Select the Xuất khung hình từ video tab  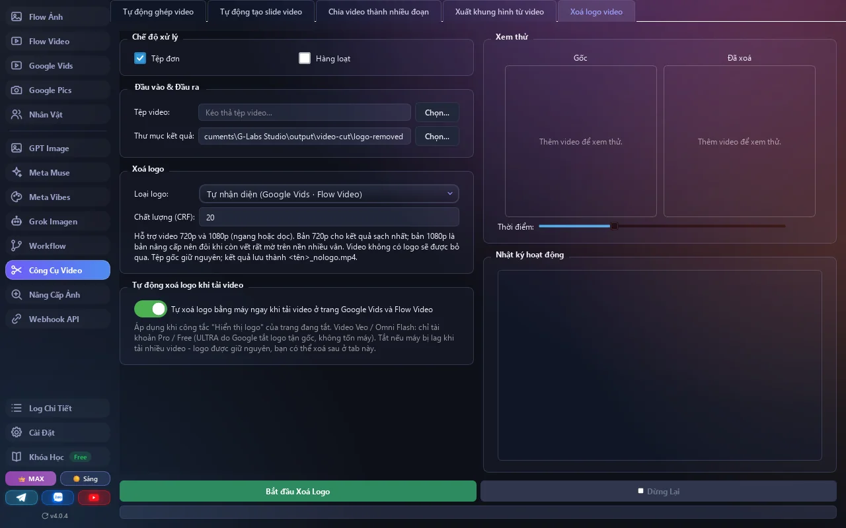pyautogui.click(x=500, y=12)
